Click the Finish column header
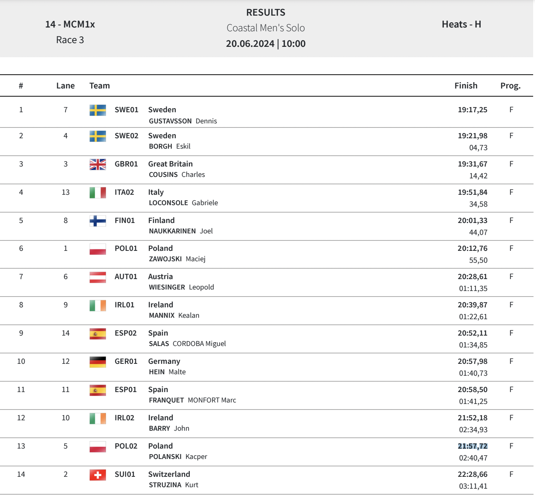 coord(466,86)
